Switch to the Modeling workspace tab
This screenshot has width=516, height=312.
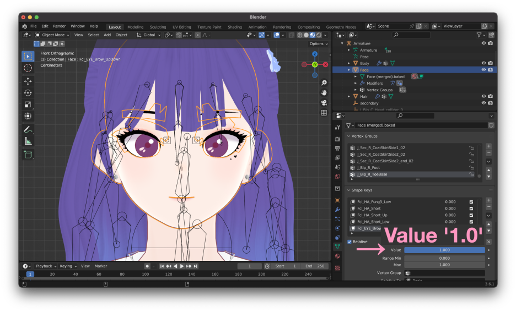pos(135,27)
